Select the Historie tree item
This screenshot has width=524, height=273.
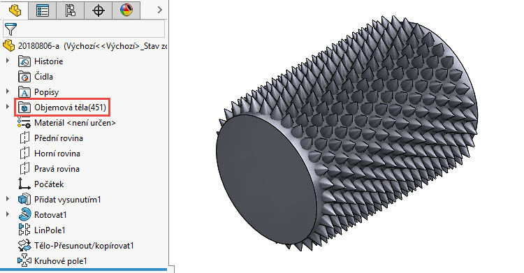(48, 61)
